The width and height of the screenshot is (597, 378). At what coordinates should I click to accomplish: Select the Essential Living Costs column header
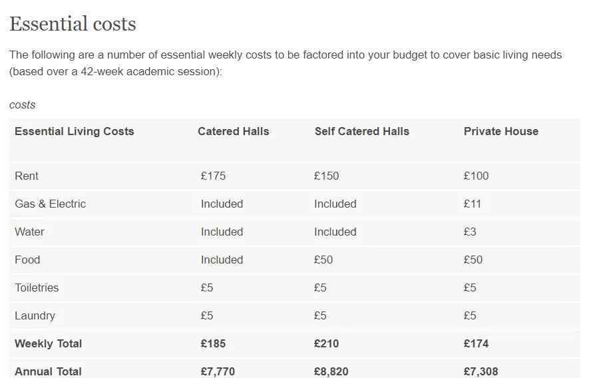pos(75,131)
